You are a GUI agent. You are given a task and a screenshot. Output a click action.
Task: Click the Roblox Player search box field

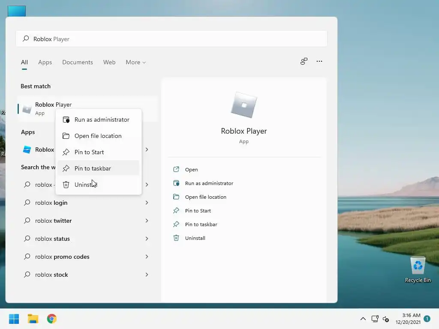click(171, 39)
